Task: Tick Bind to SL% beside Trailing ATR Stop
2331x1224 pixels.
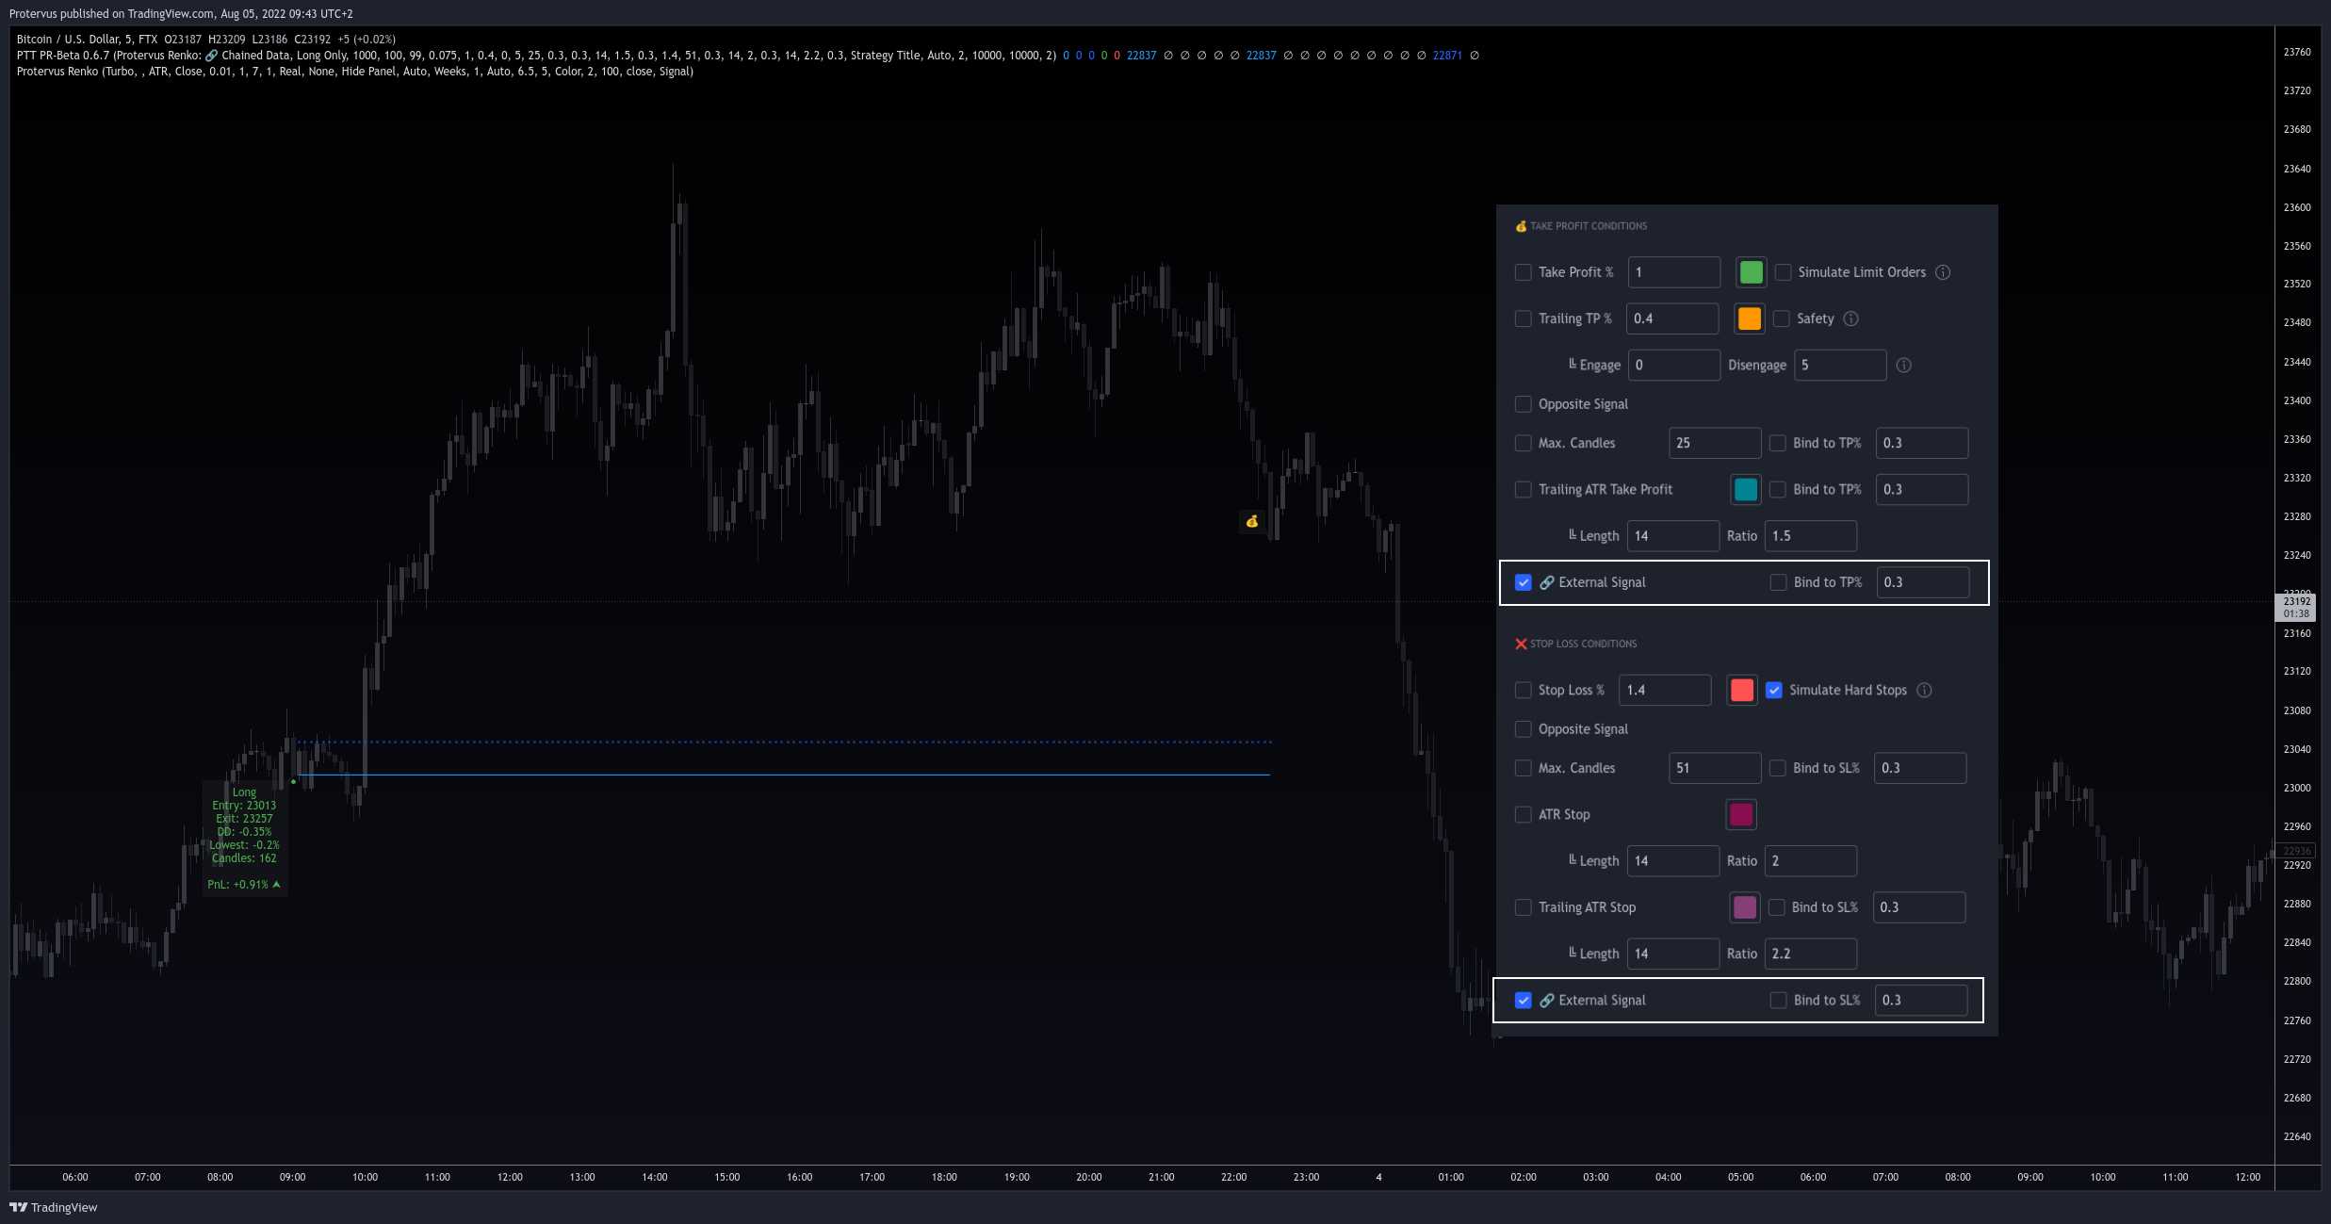Action: (1776, 907)
